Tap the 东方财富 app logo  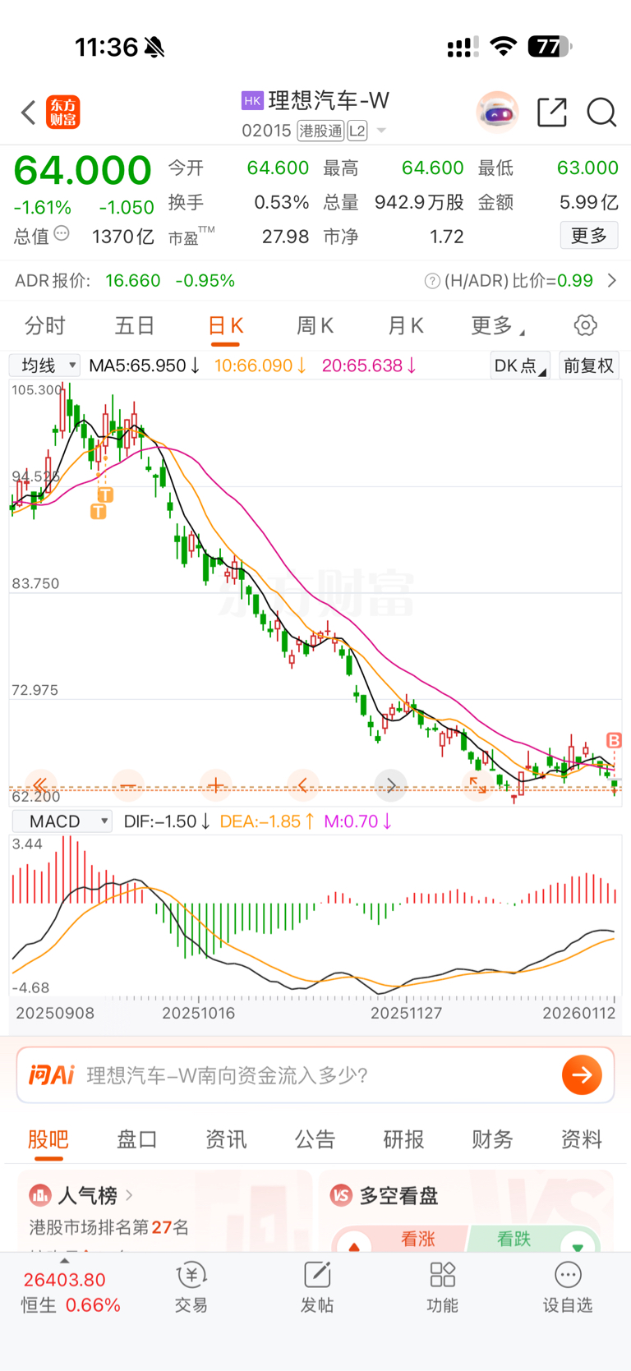(x=63, y=113)
